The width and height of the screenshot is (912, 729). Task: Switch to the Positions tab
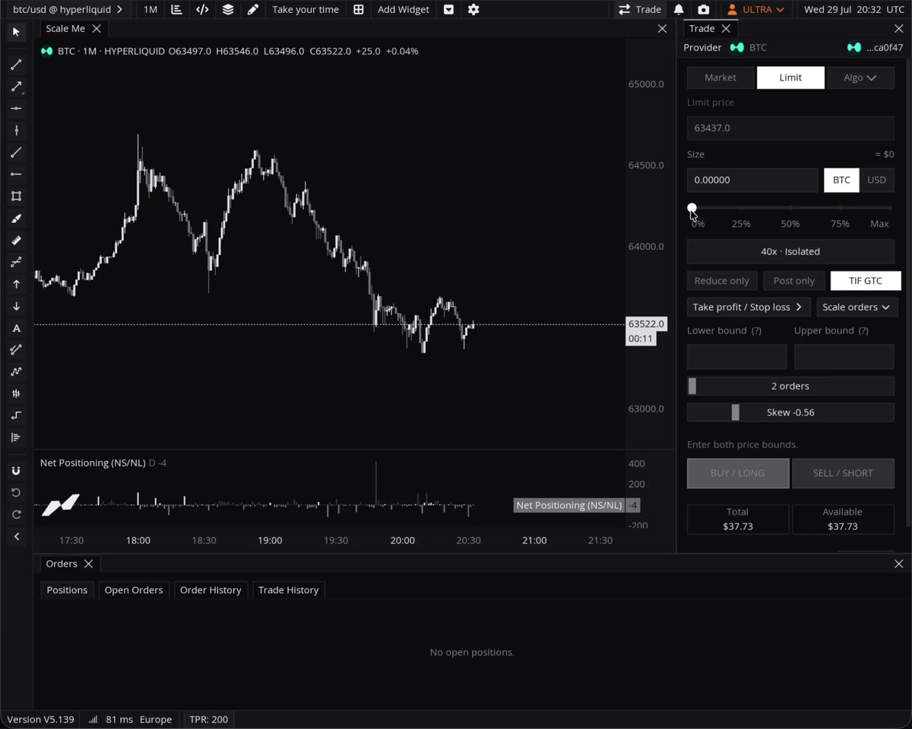(x=67, y=590)
